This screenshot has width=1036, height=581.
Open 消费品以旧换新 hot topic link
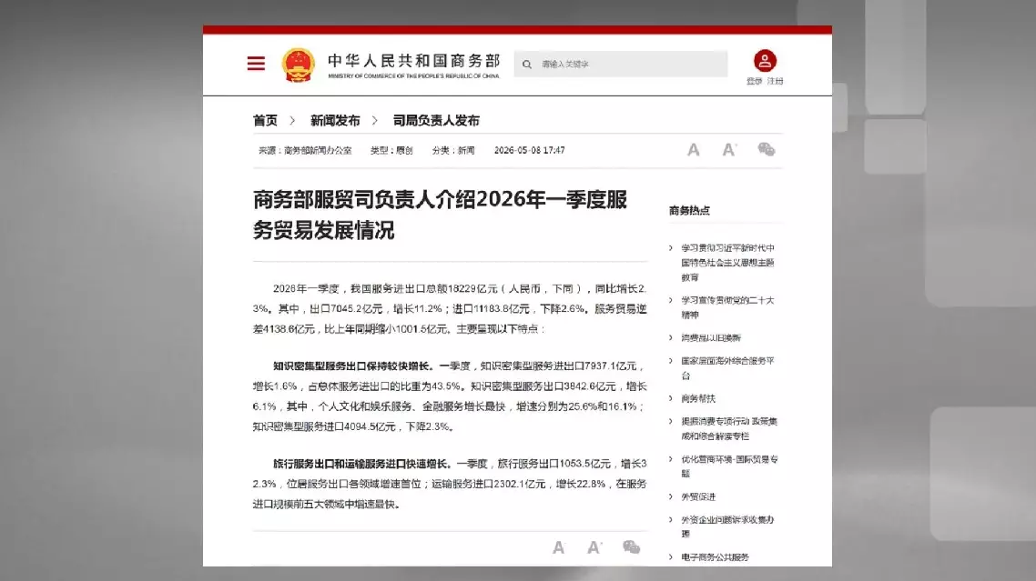711,337
